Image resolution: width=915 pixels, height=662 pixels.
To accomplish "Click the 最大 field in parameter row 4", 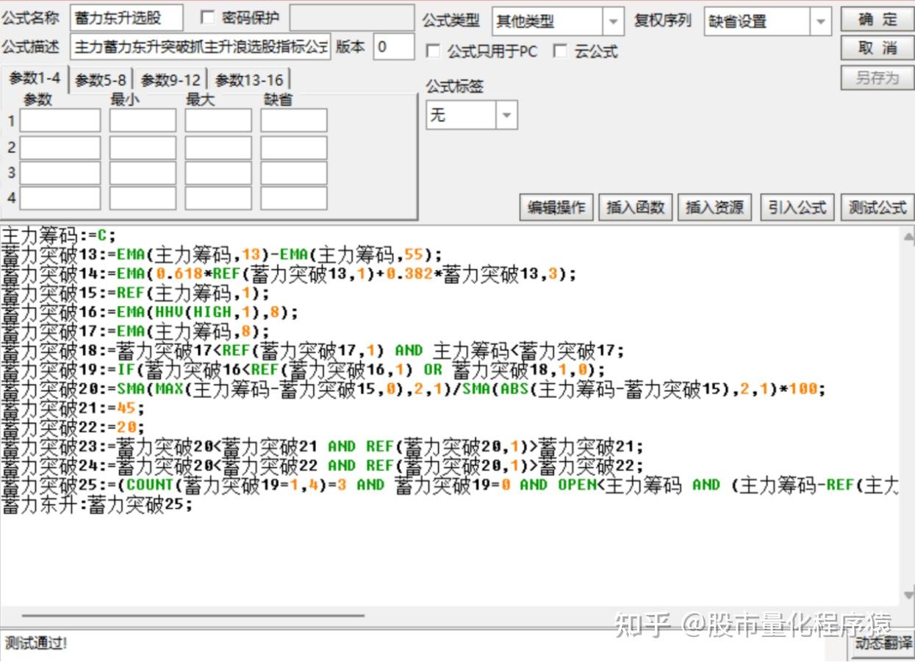I will [x=218, y=198].
